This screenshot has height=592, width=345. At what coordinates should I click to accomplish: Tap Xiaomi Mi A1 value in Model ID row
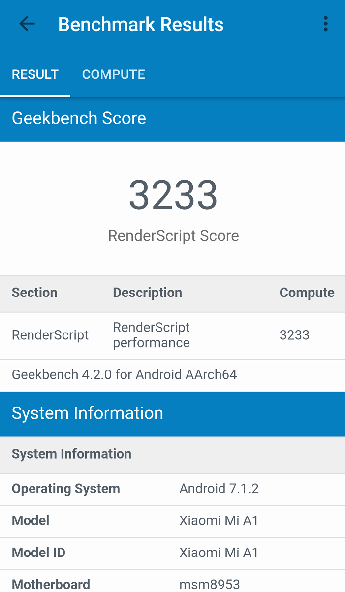pyautogui.click(x=219, y=553)
